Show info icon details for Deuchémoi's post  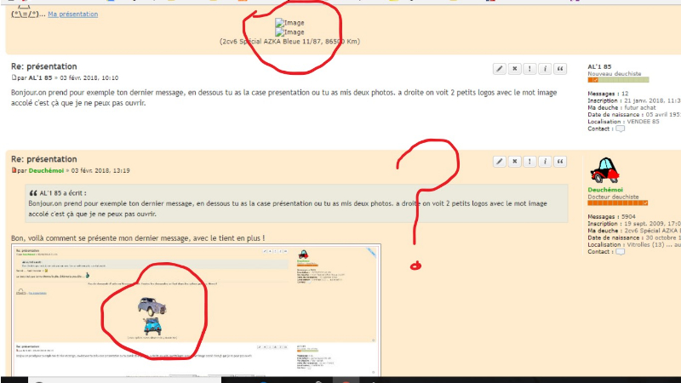[x=545, y=161]
